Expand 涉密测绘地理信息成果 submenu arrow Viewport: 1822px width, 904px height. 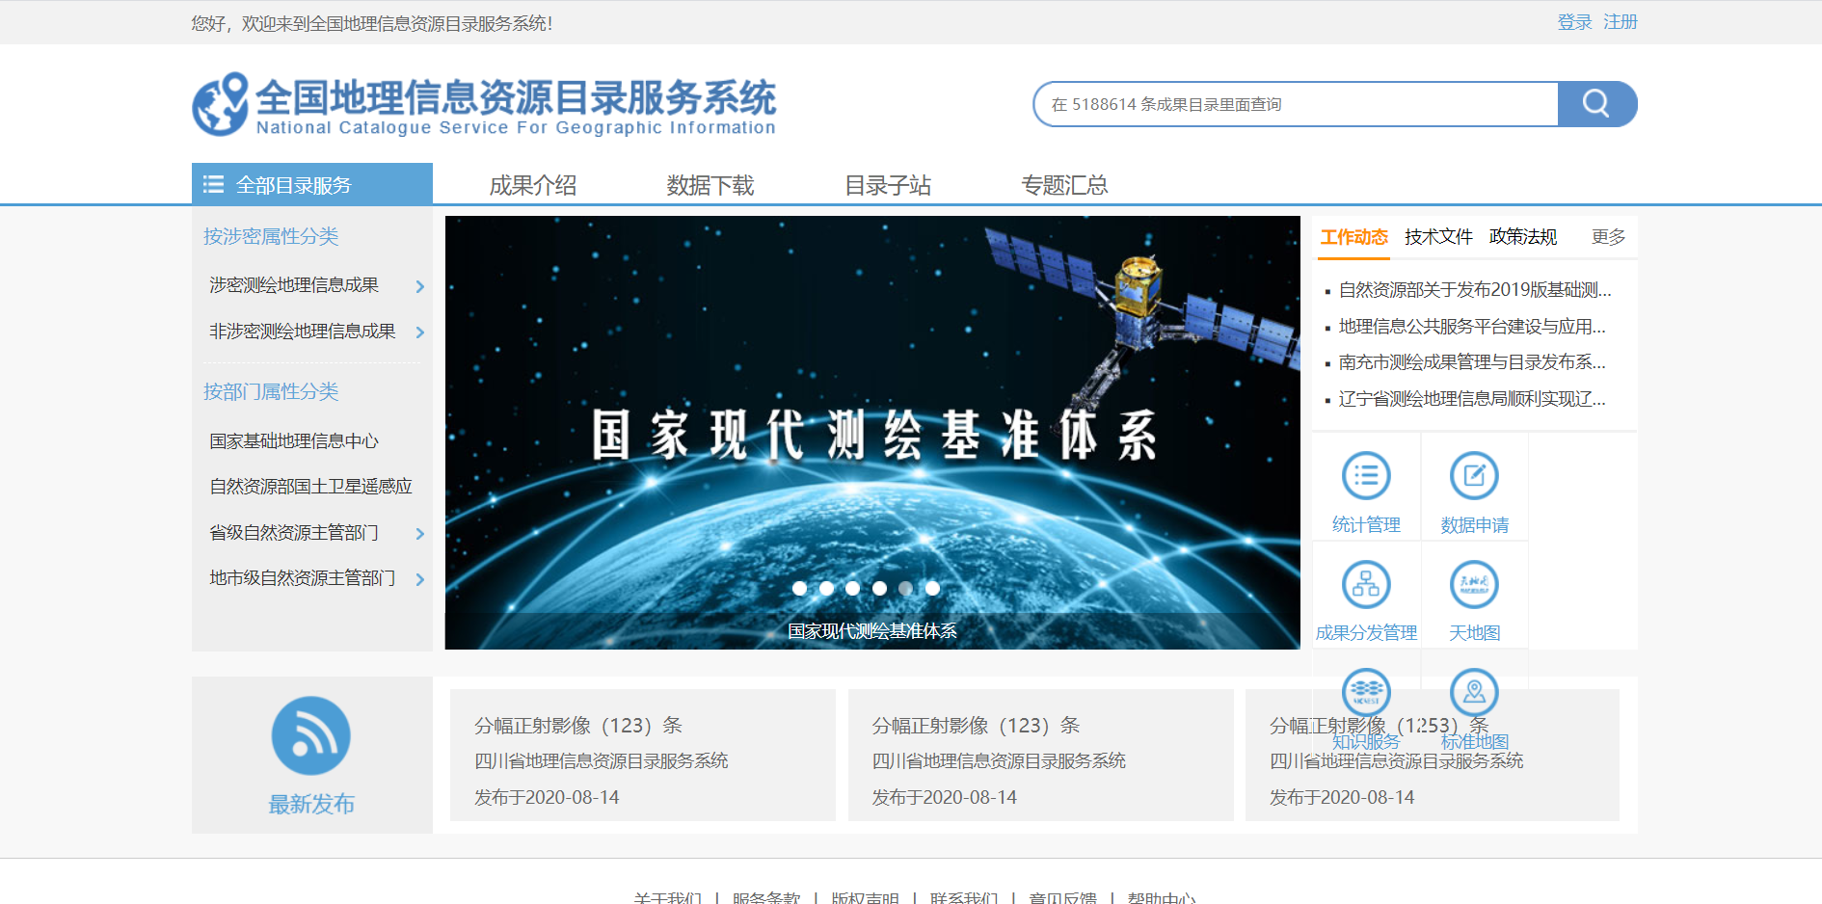pyautogui.click(x=420, y=286)
